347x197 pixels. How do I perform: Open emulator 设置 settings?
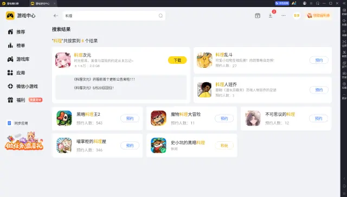(344, 86)
